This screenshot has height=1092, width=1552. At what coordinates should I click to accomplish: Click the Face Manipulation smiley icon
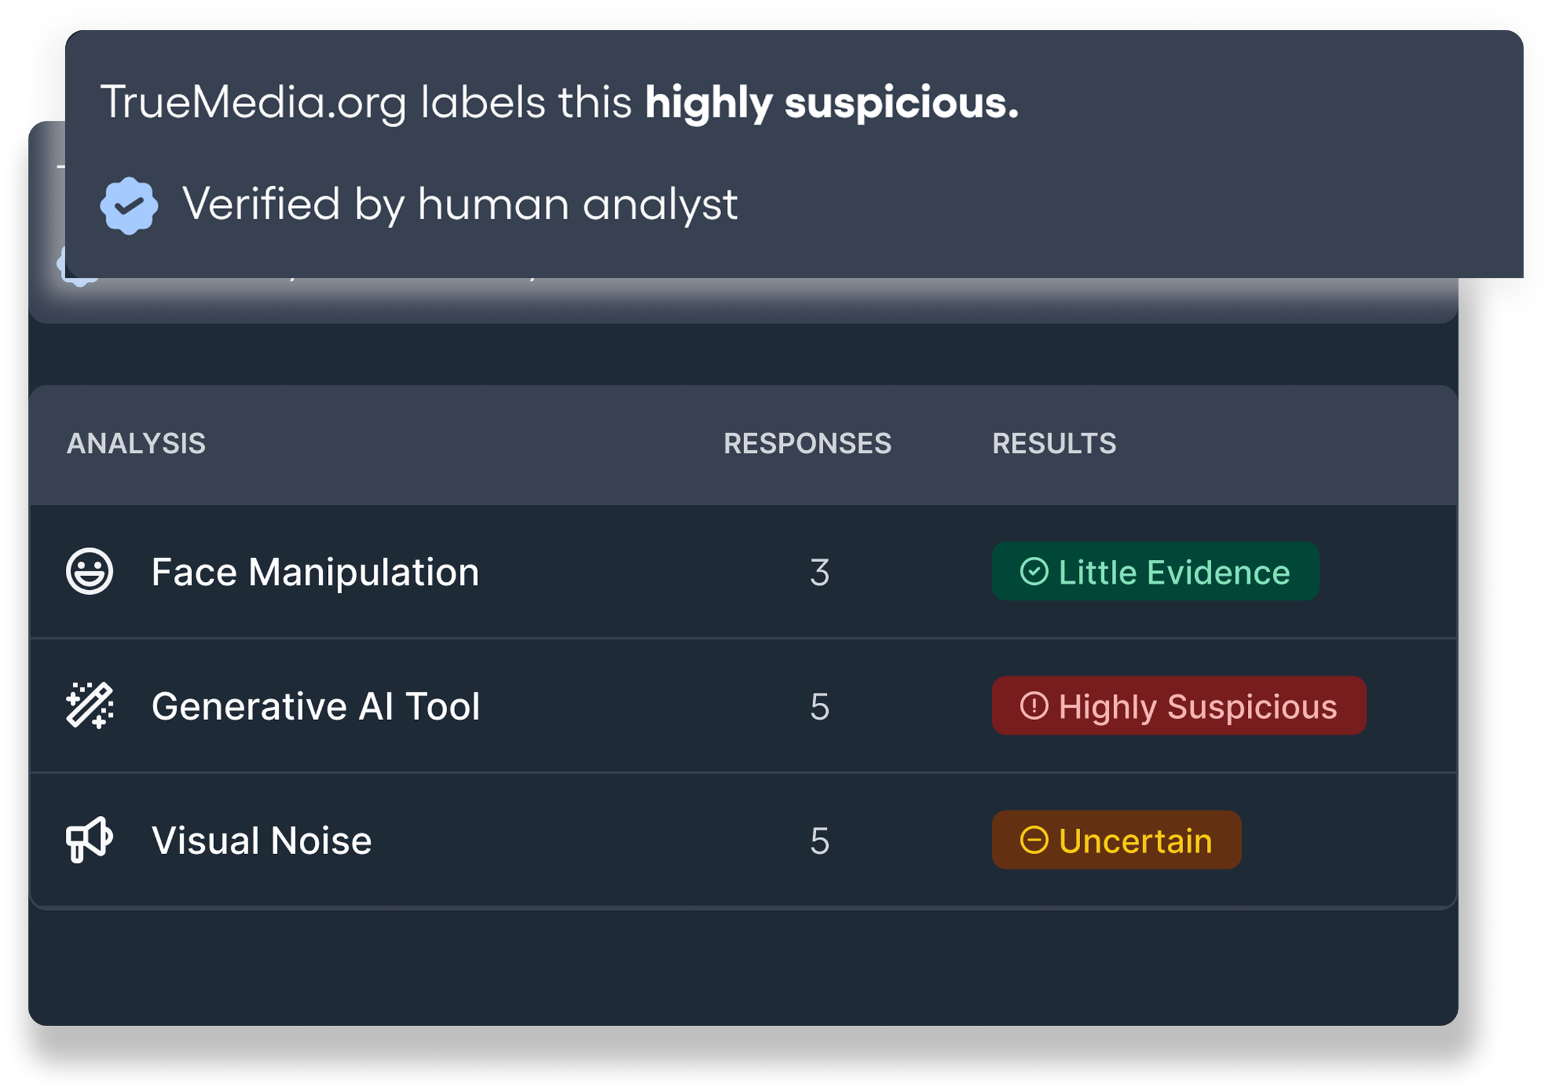(89, 571)
